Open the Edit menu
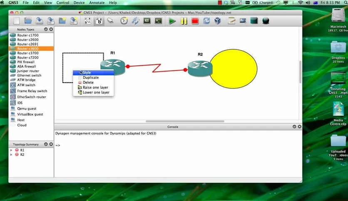348x201 pixels. (x=36, y=2)
